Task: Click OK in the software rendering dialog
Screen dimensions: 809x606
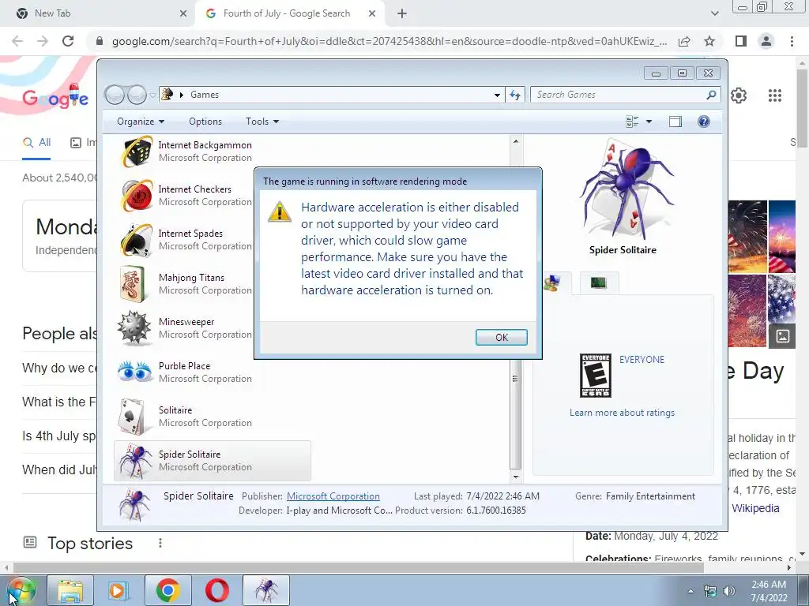Action: click(501, 337)
